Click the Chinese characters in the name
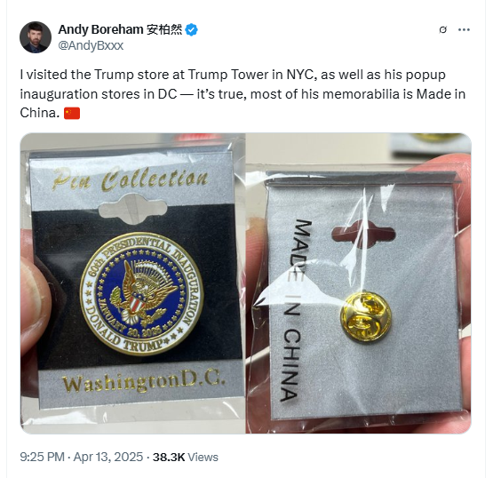 (x=164, y=29)
